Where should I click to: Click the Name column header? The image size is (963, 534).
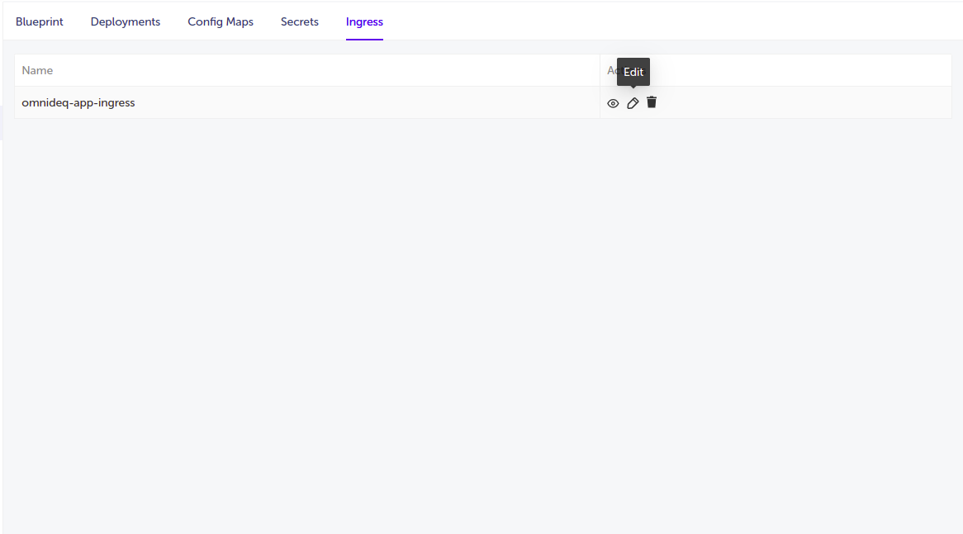pos(307,71)
